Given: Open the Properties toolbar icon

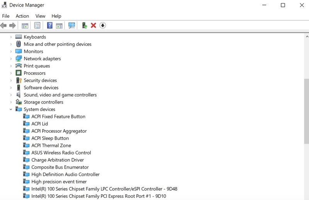Looking at the screenshot, I should [37, 25].
